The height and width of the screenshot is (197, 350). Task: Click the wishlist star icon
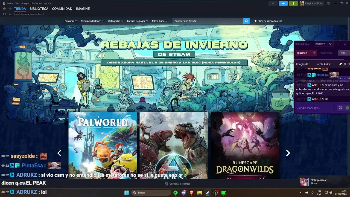pos(256,21)
